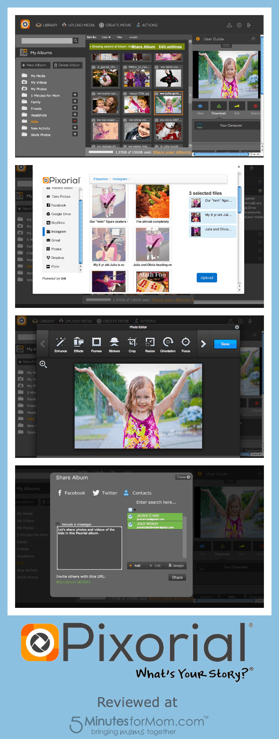This screenshot has height=739, width=279.
Task: Expand the Headshots album plus button
Action: [75, 114]
